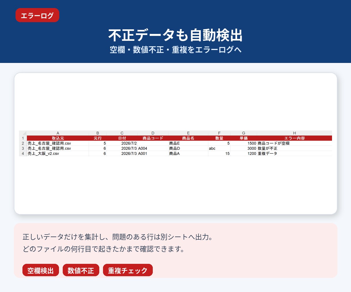Screen dimensions: 351x292
Task: Select the quantity cell with 15
Action: point(219,153)
